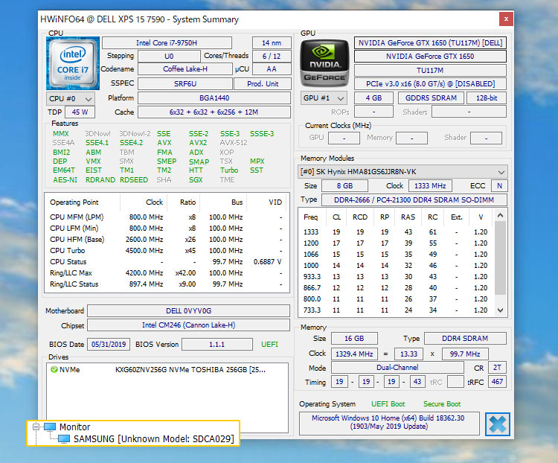Click the 733.3 frequency timing row

click(396, 310)
